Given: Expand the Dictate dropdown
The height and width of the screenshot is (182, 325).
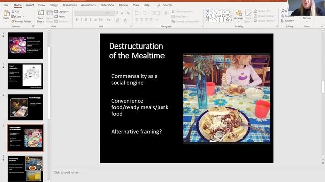Looking at the screenshot, I should coord(307,21).
